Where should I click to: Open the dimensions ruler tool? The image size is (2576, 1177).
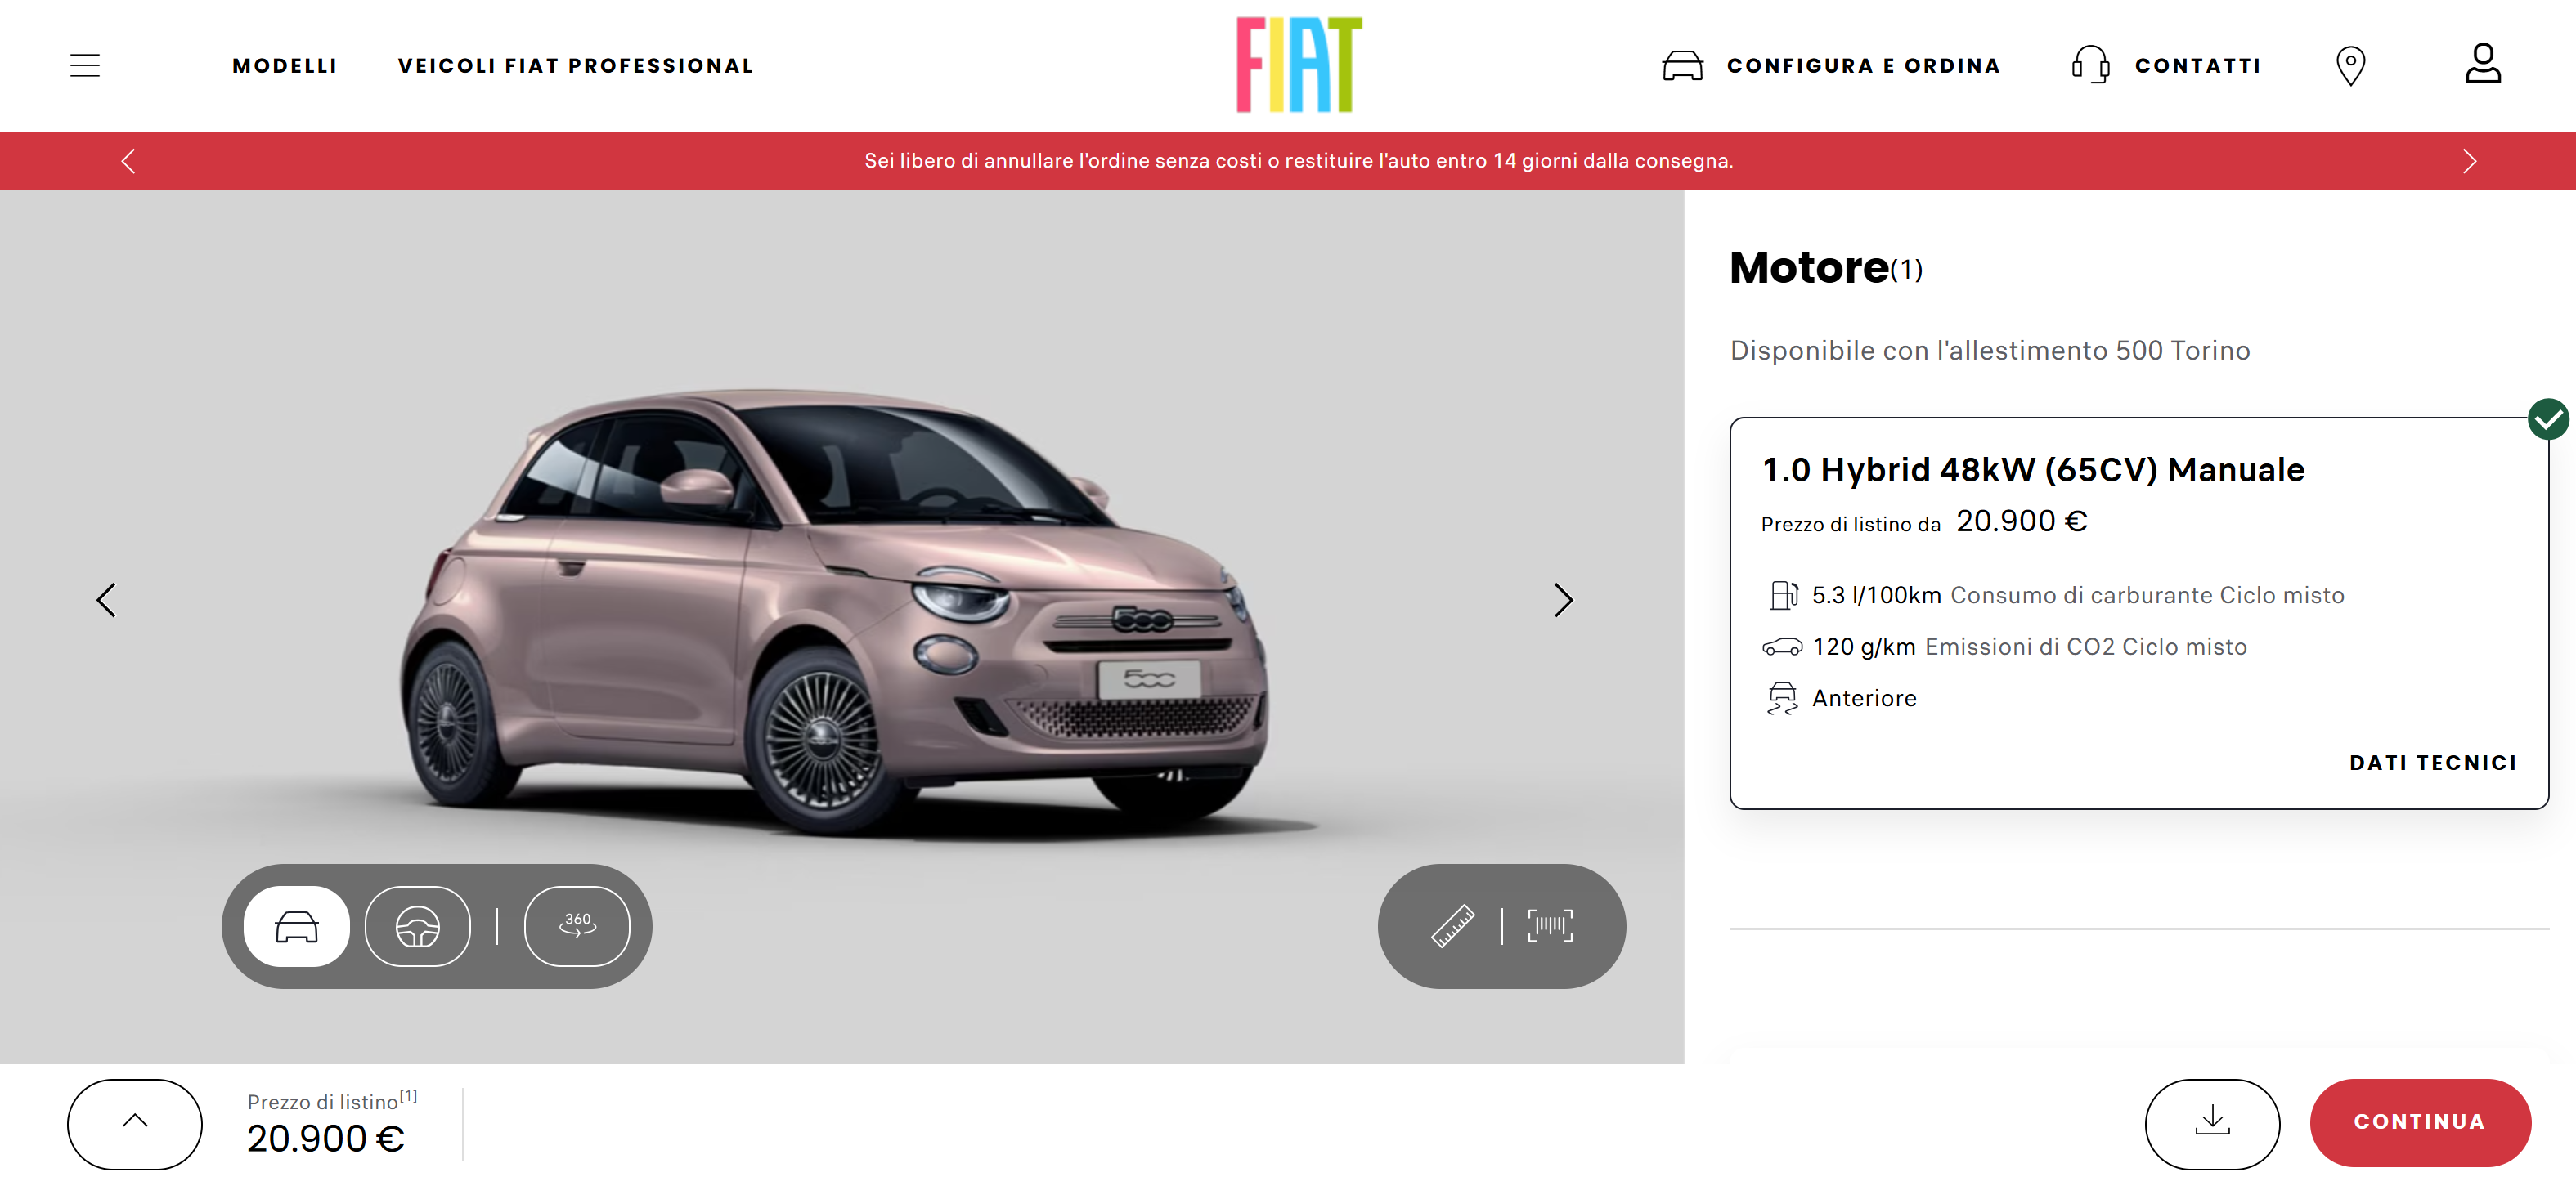(1453, 926)
